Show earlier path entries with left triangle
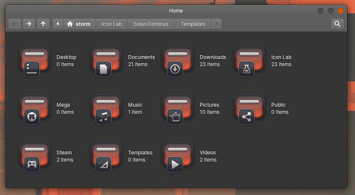355x195 pixels. pos(58,24)
